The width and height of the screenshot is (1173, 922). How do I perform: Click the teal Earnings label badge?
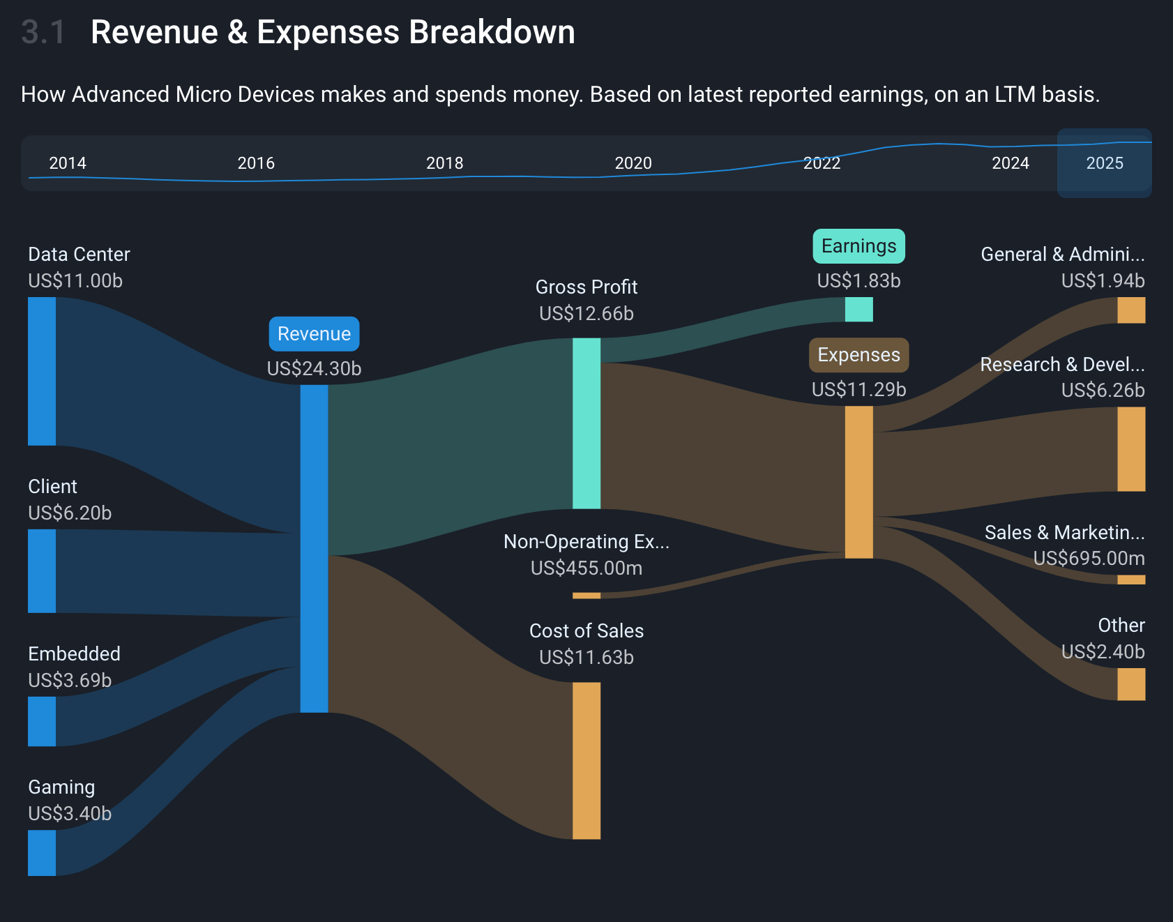click(x=859, y=246)
